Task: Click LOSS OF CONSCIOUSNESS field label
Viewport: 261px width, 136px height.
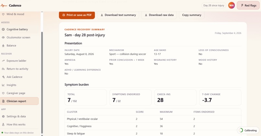Action: (214, 50)
